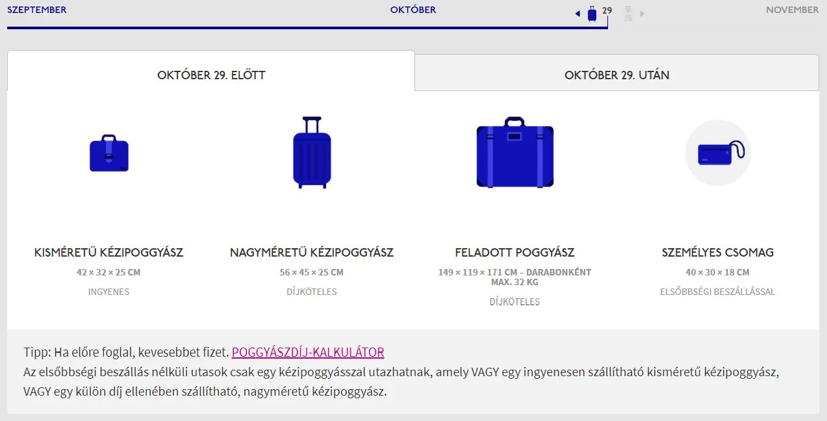The height and width of the screenshot is (421, 827).
Task: Click the blue suitcase timeline icon
Action: [x=592, y=13]
